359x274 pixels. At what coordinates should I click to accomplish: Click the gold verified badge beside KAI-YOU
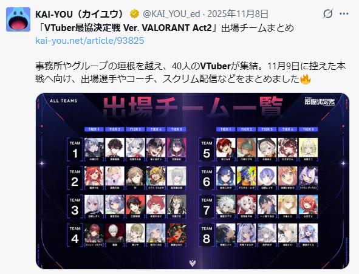click(134, 14)
